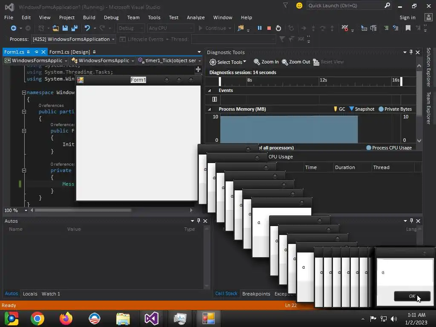Click the network tray icon
This screenshot has width=436, height=327.
384,318
